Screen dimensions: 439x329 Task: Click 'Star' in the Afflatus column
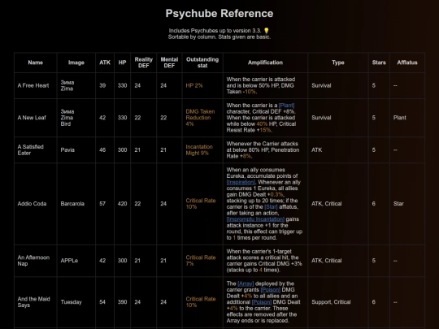coord(398,204)
